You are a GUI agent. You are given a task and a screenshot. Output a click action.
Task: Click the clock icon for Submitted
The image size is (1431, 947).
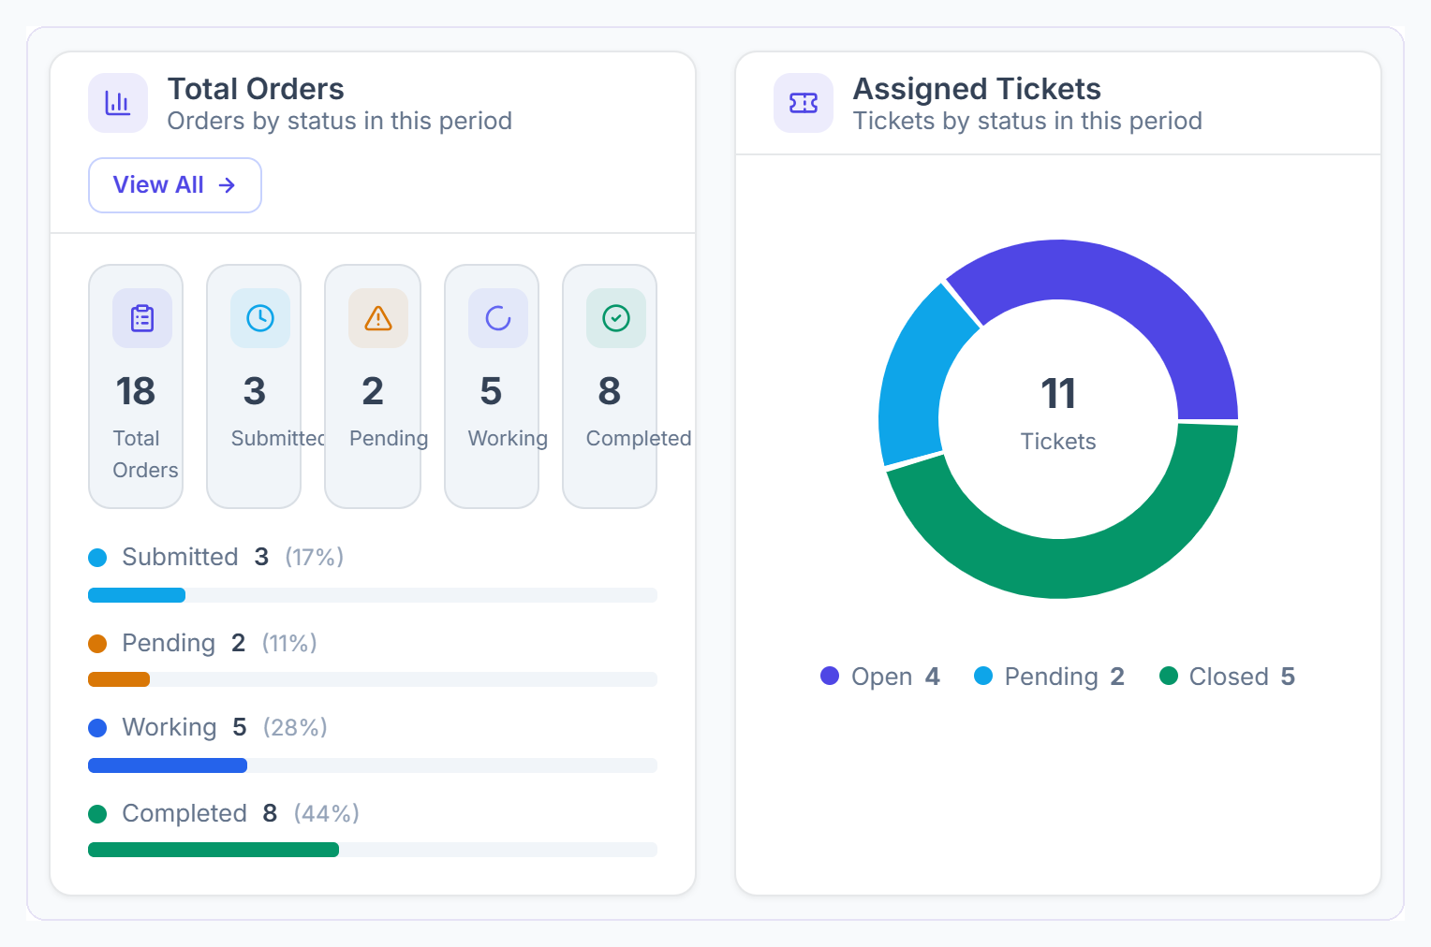260,318
